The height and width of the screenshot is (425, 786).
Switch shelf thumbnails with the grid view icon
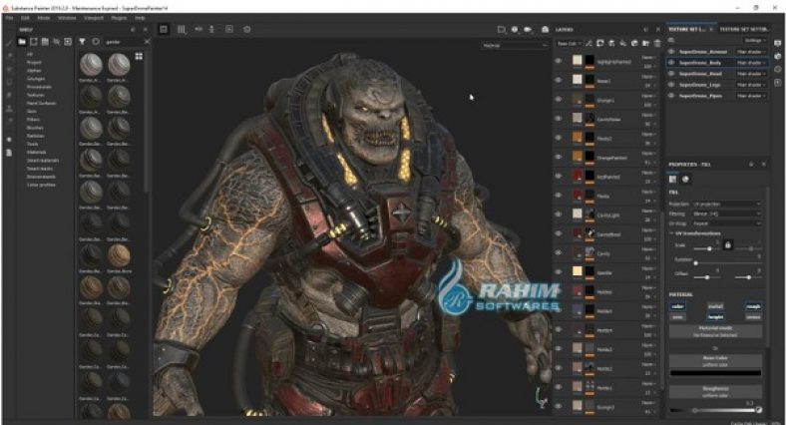click(x=138, y=57)
